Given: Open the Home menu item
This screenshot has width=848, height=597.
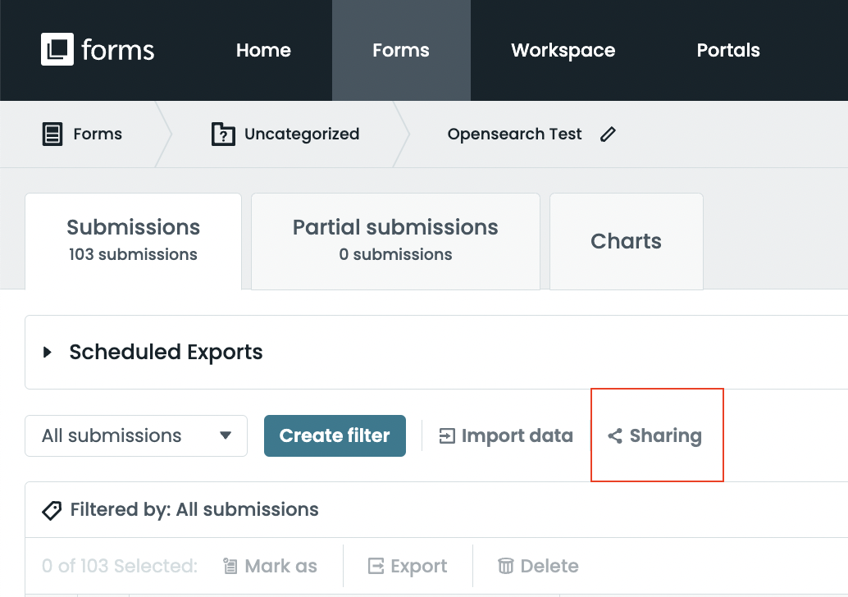Looking at the screenshot, I should (263, 50).
